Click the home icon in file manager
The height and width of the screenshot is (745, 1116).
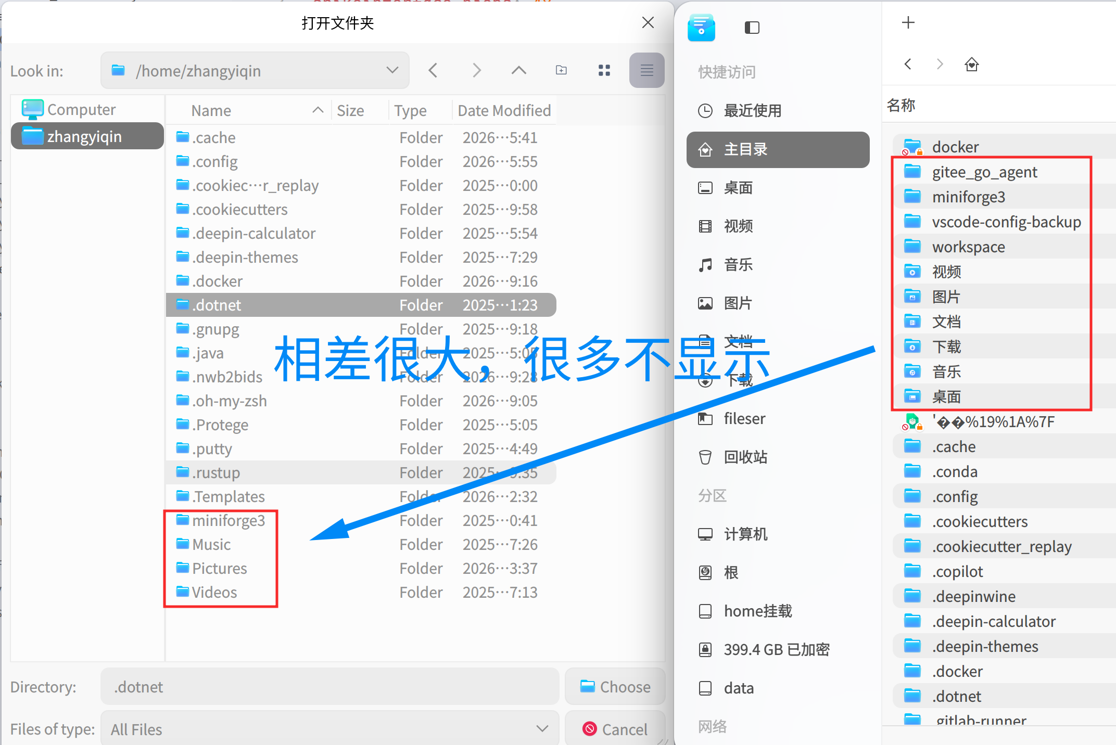coord(971,65)
